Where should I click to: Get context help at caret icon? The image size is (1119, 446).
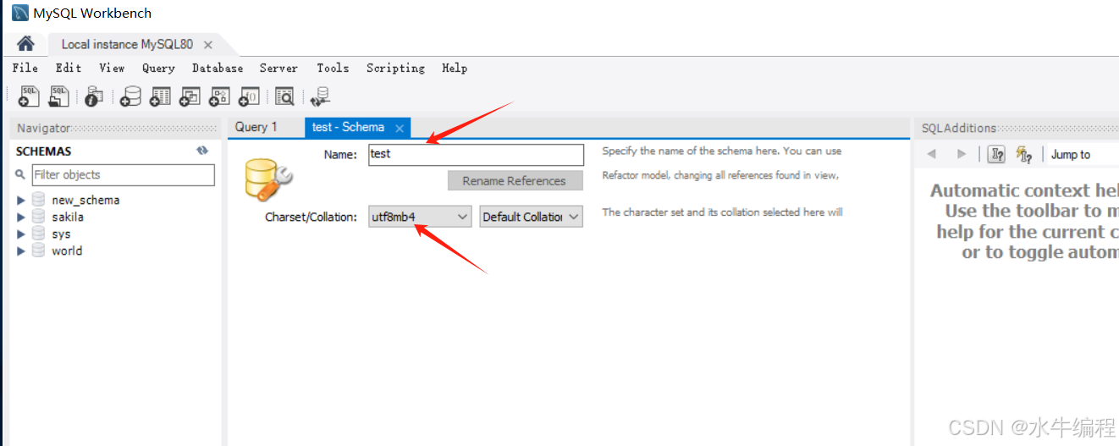(x=997, y=154)
